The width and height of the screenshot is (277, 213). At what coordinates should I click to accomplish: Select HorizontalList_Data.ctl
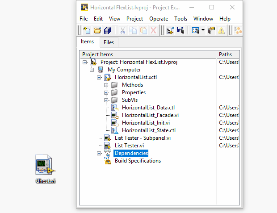pyautogui.click(x=148, y=108)
